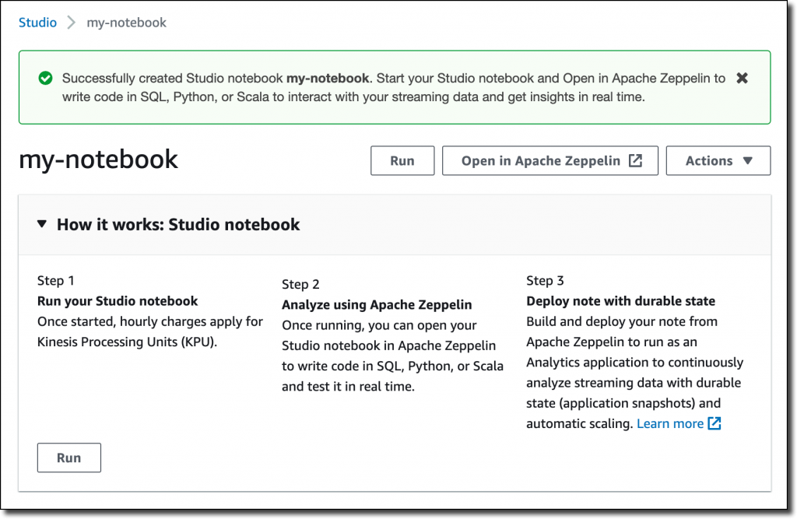Screen dimensions: 797x519
Task: Select the my-notebook breadcrumb item
Action: coord(126,23)
